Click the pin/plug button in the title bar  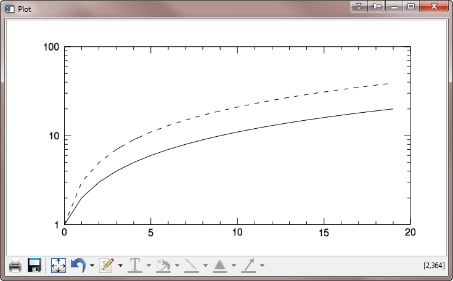click(376, 6)
